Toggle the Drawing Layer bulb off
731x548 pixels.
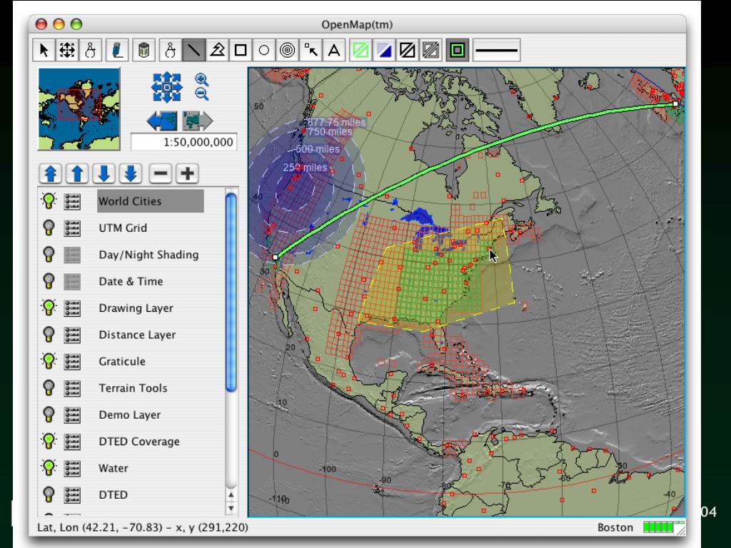[49, 308]
